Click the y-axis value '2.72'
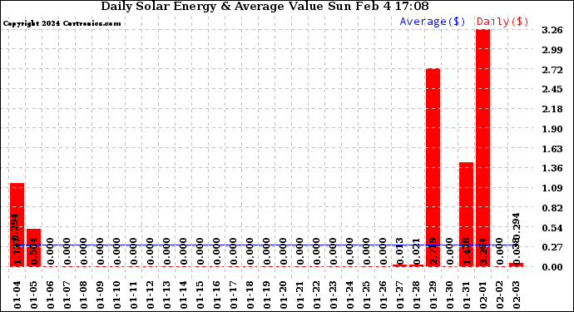This screenshot has width=574, height=312. (x=552, y=70)
